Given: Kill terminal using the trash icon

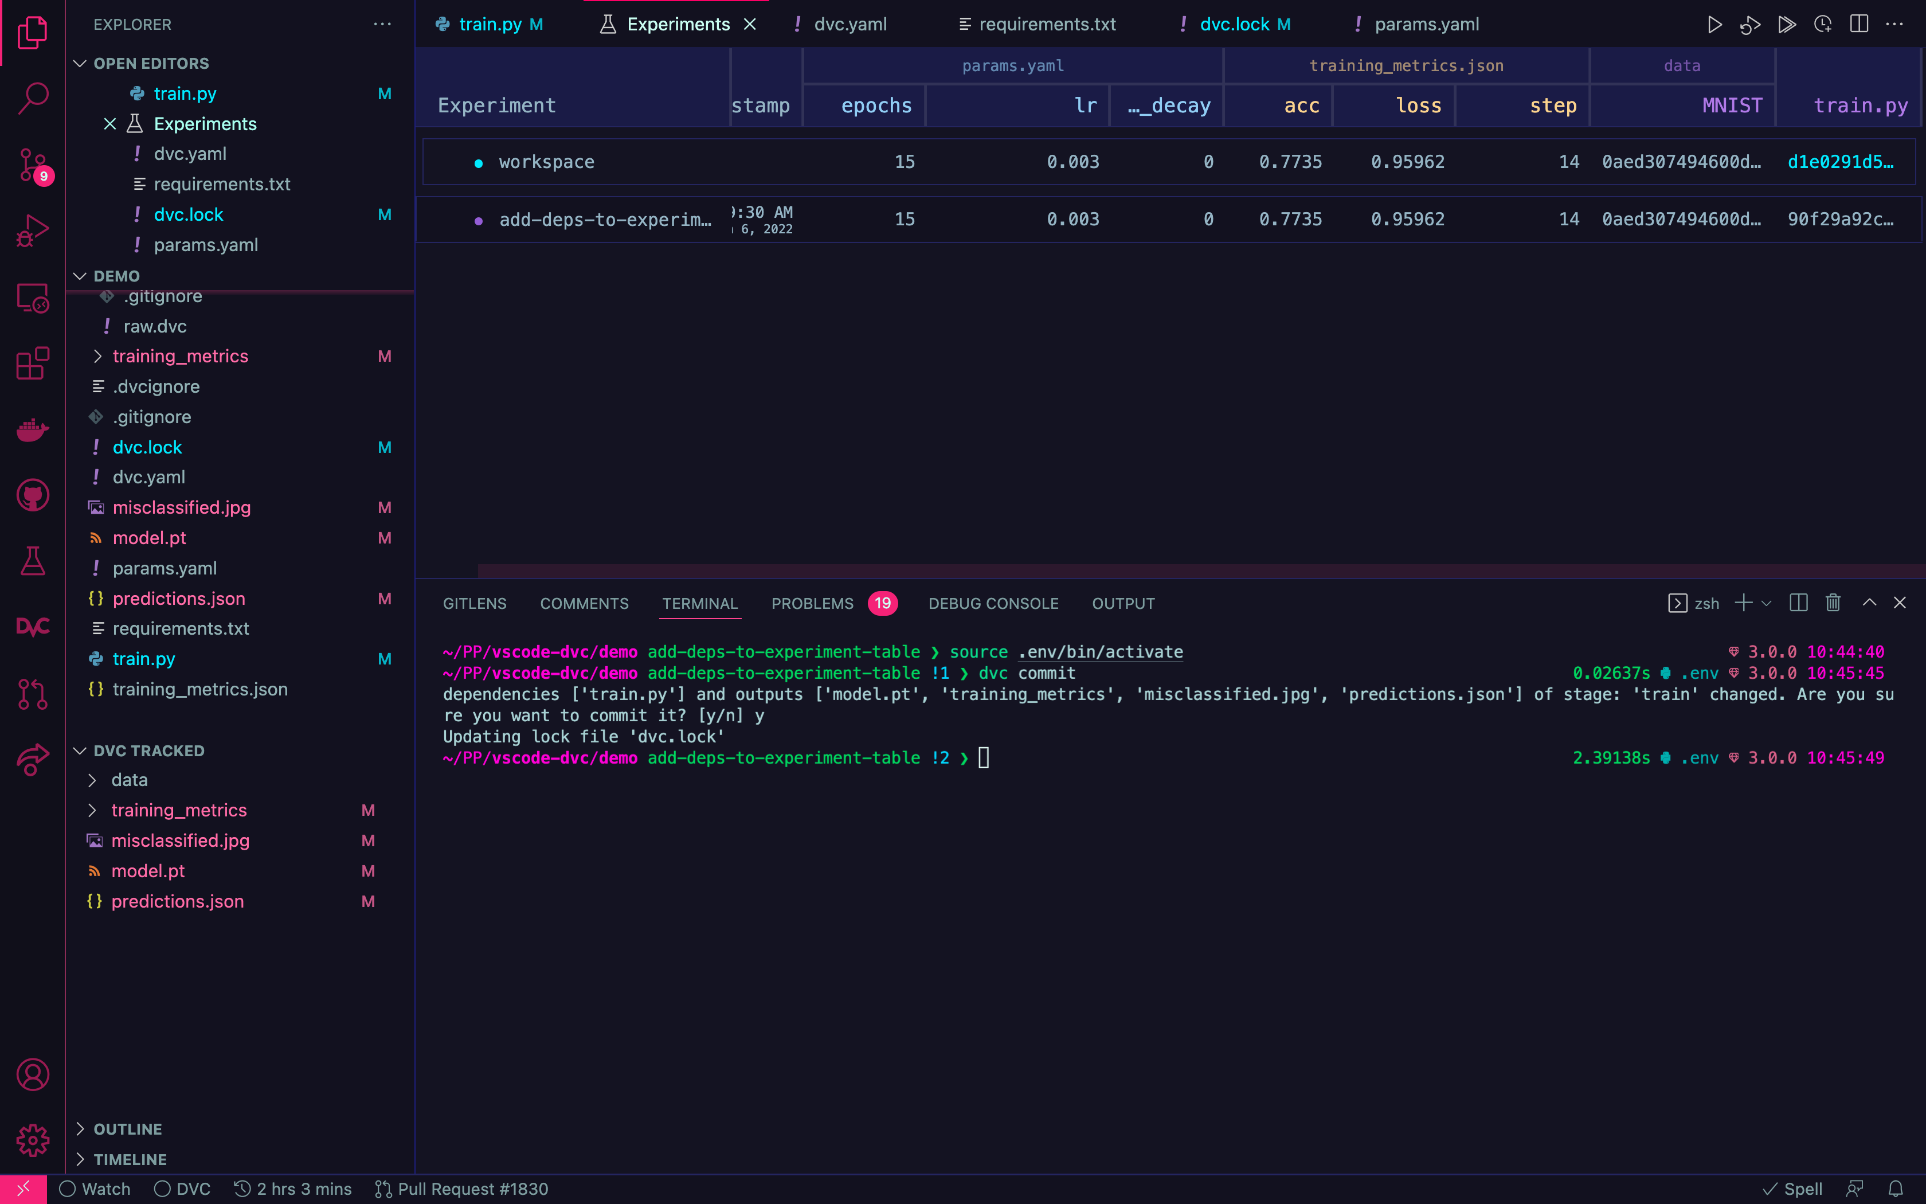Looking at the screenshot, I should (1833, 603).
